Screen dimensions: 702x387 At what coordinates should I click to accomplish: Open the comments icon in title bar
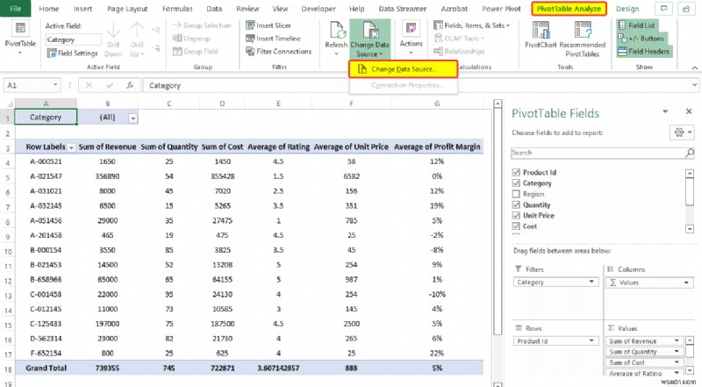663,9
